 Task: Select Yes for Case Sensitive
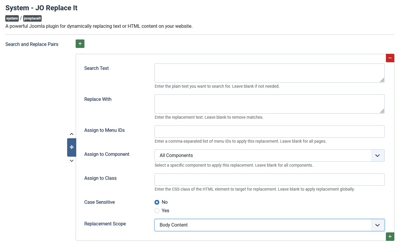point(157,211)
